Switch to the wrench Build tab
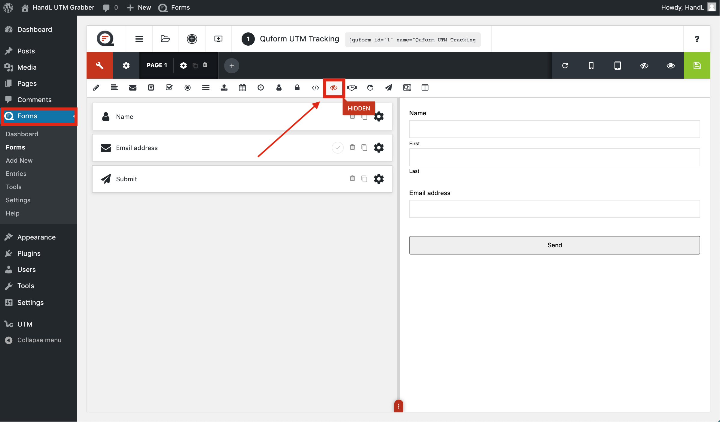This screenshot has height=422, width=720. [100, 65]
